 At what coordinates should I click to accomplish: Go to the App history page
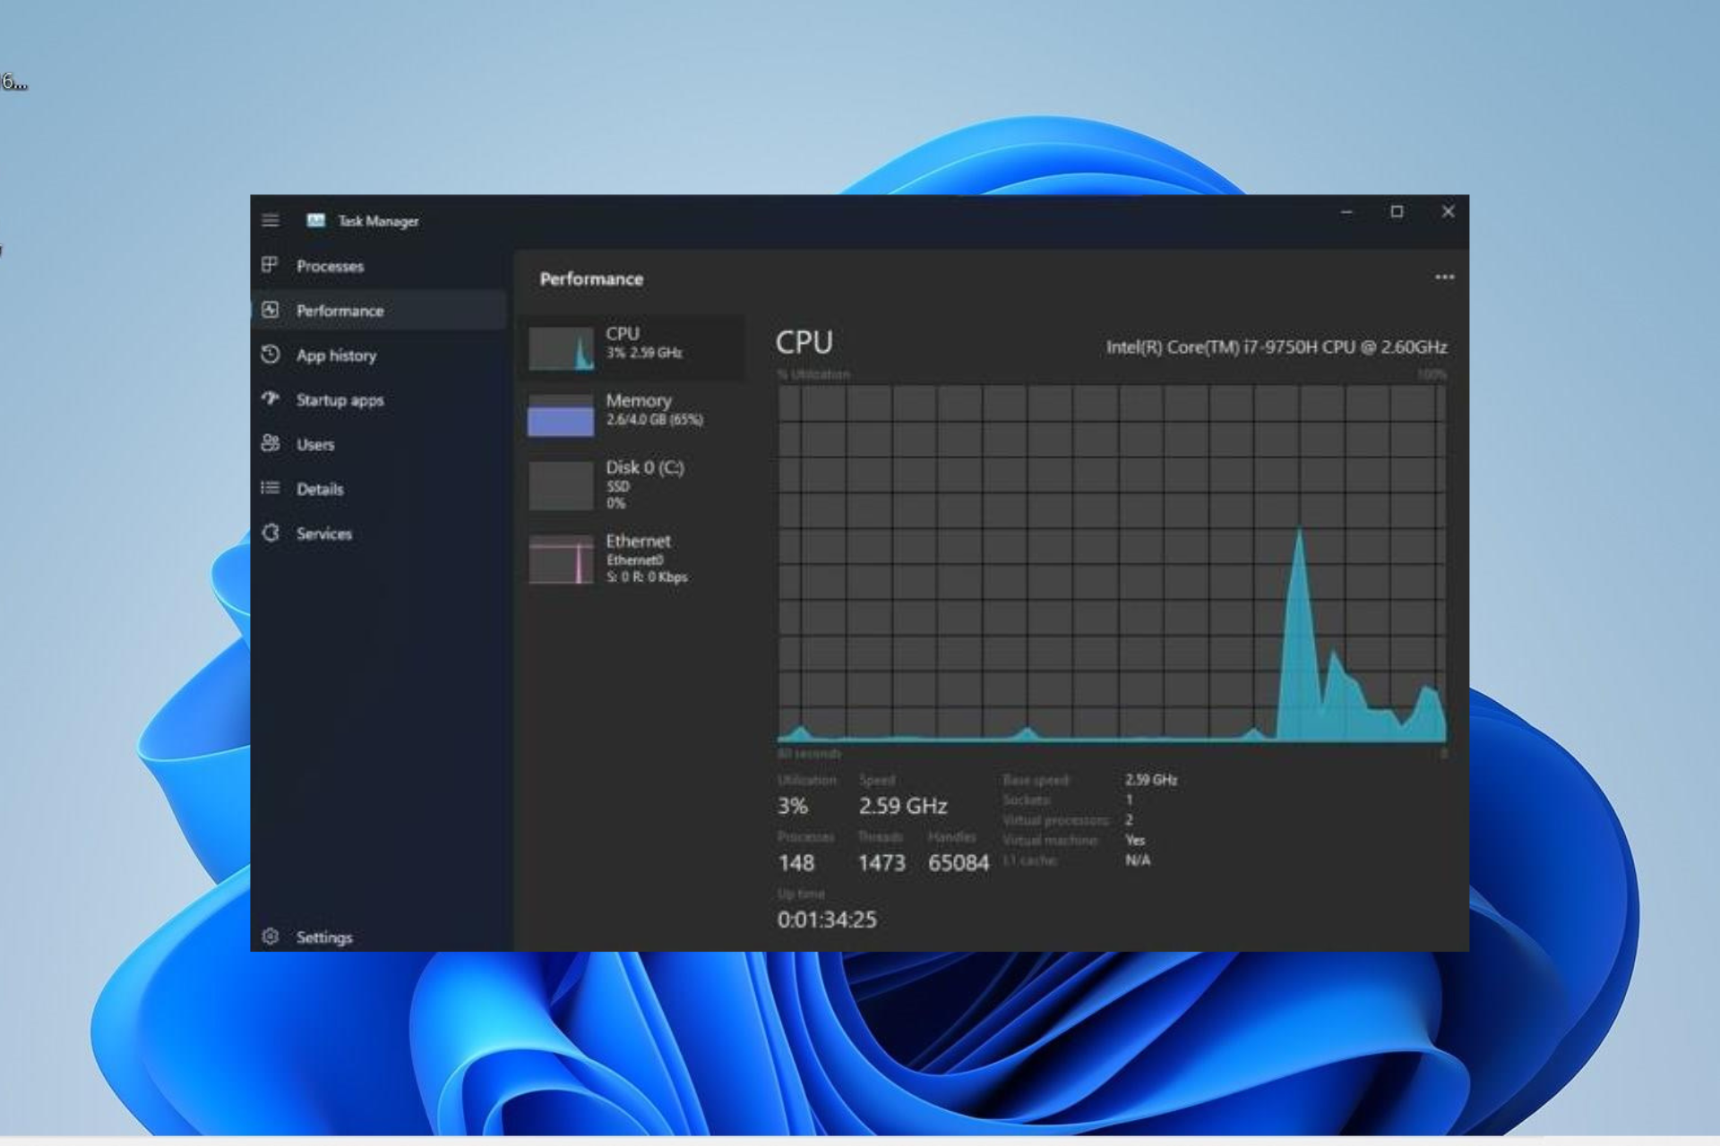(336, 355)
